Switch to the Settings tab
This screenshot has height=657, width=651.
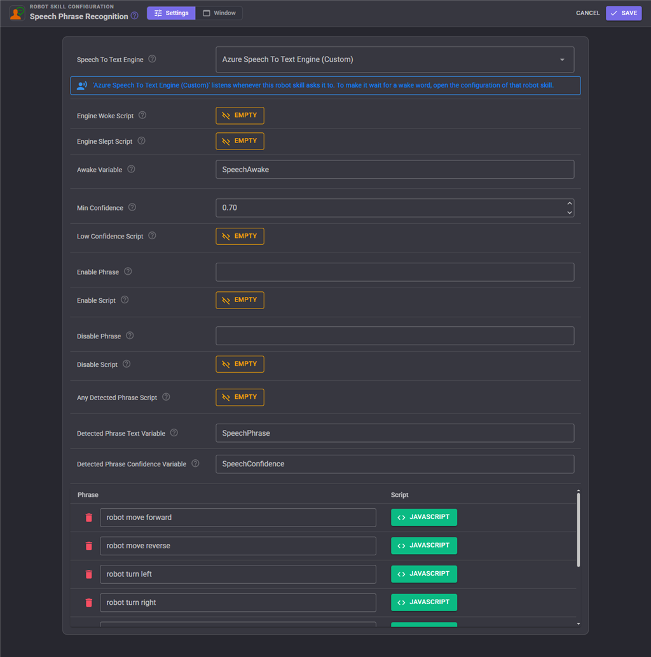[x=171, y=13]
